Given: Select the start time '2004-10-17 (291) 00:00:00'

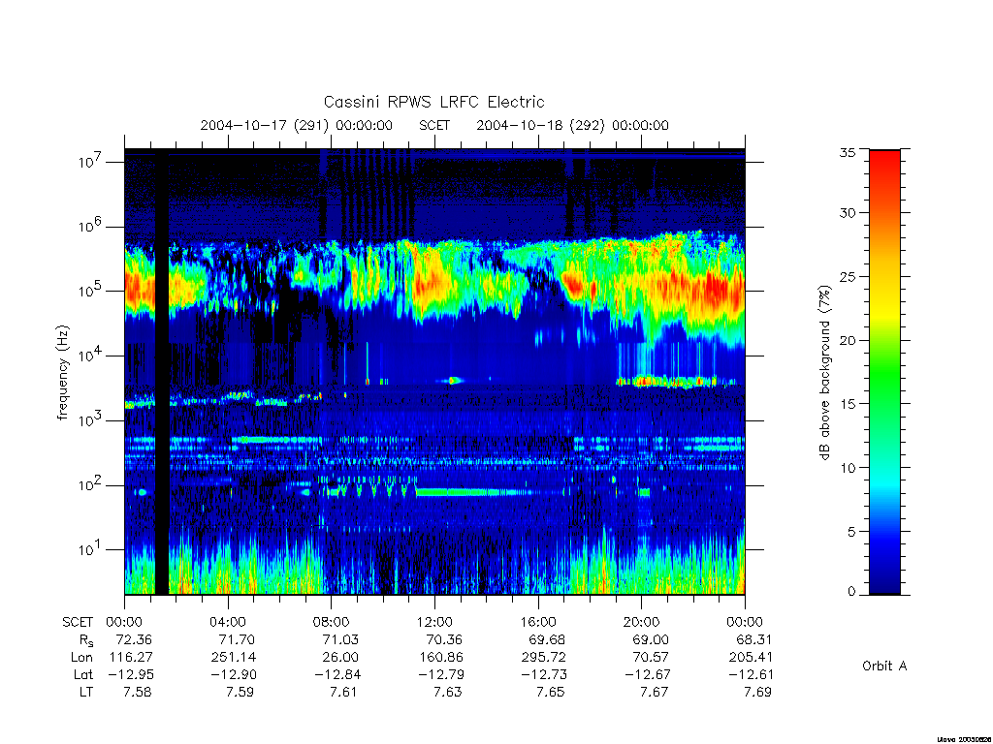Looking at the screenshot, I should (297, 125).
